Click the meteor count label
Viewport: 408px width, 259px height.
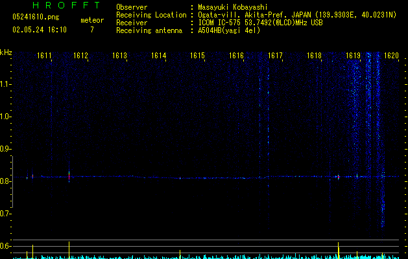click(x=92, y=20)
